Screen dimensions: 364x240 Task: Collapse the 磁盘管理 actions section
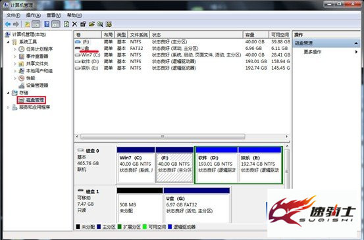point(356,43)
